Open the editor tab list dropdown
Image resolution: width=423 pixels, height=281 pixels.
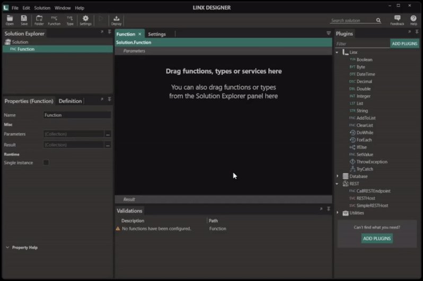329,33
